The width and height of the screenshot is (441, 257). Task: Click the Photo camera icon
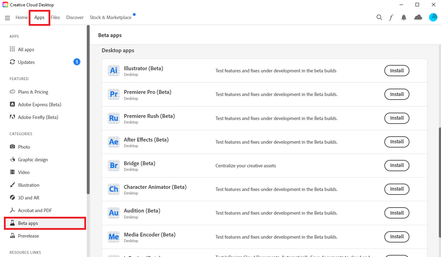point(12,147)
